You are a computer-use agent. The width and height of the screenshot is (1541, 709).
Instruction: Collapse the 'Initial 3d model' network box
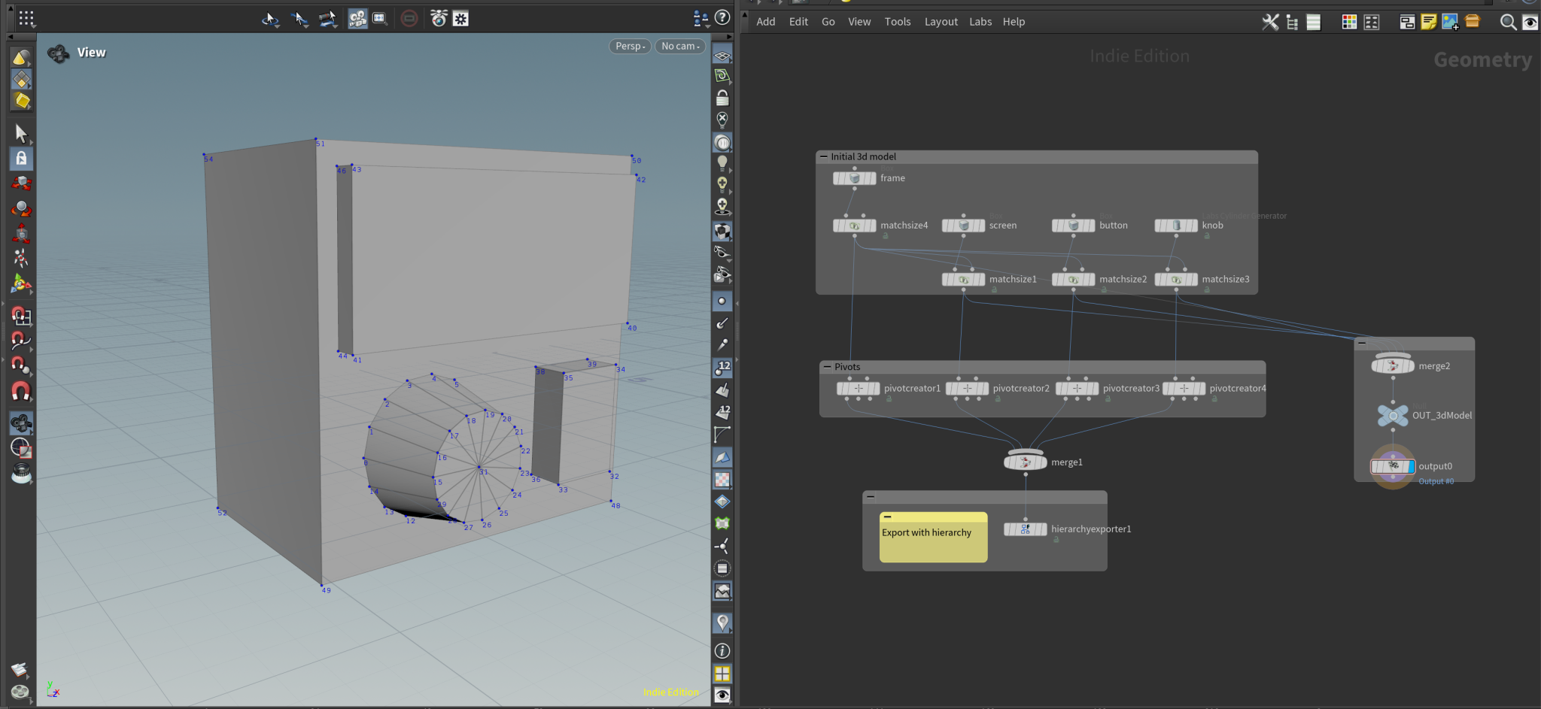824,157
